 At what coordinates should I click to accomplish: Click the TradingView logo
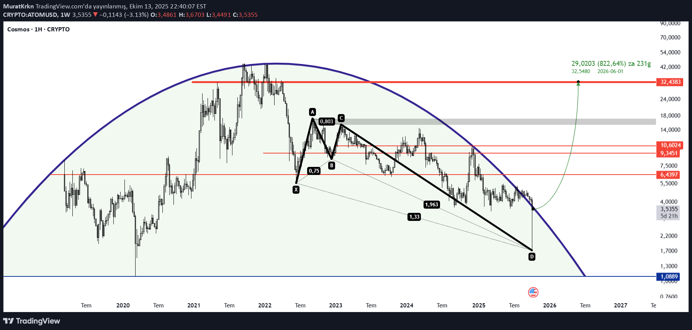pyautogui.click(x=32, y=321)
